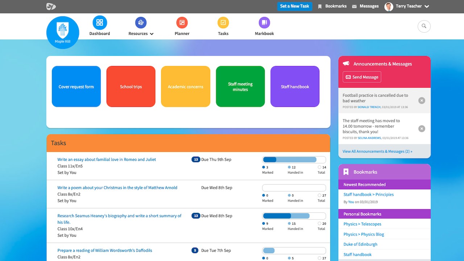Click the Firefly logo in top bar
The height and width of the screenshot is (261, 464).
click(x=51, y=7)
